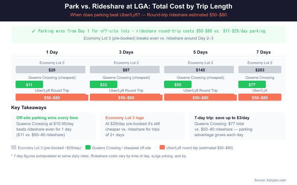Click the $203 Economy Lot 3 bar
This screenshot has width=297, height=185.
click(260, 70)
